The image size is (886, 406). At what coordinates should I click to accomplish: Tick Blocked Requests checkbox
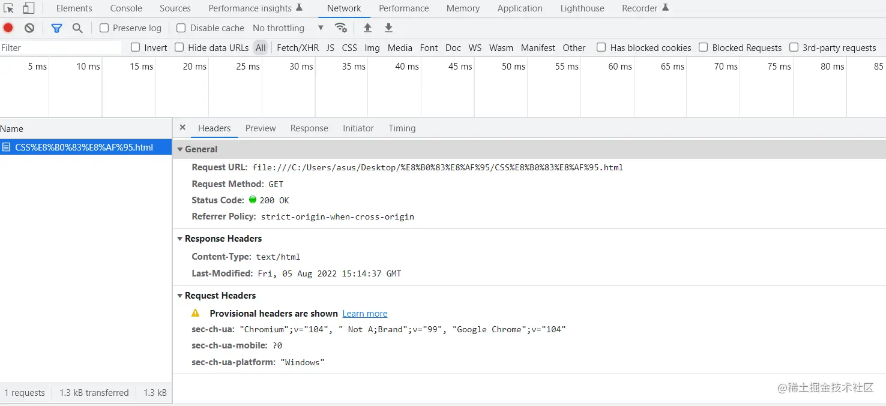704,47
